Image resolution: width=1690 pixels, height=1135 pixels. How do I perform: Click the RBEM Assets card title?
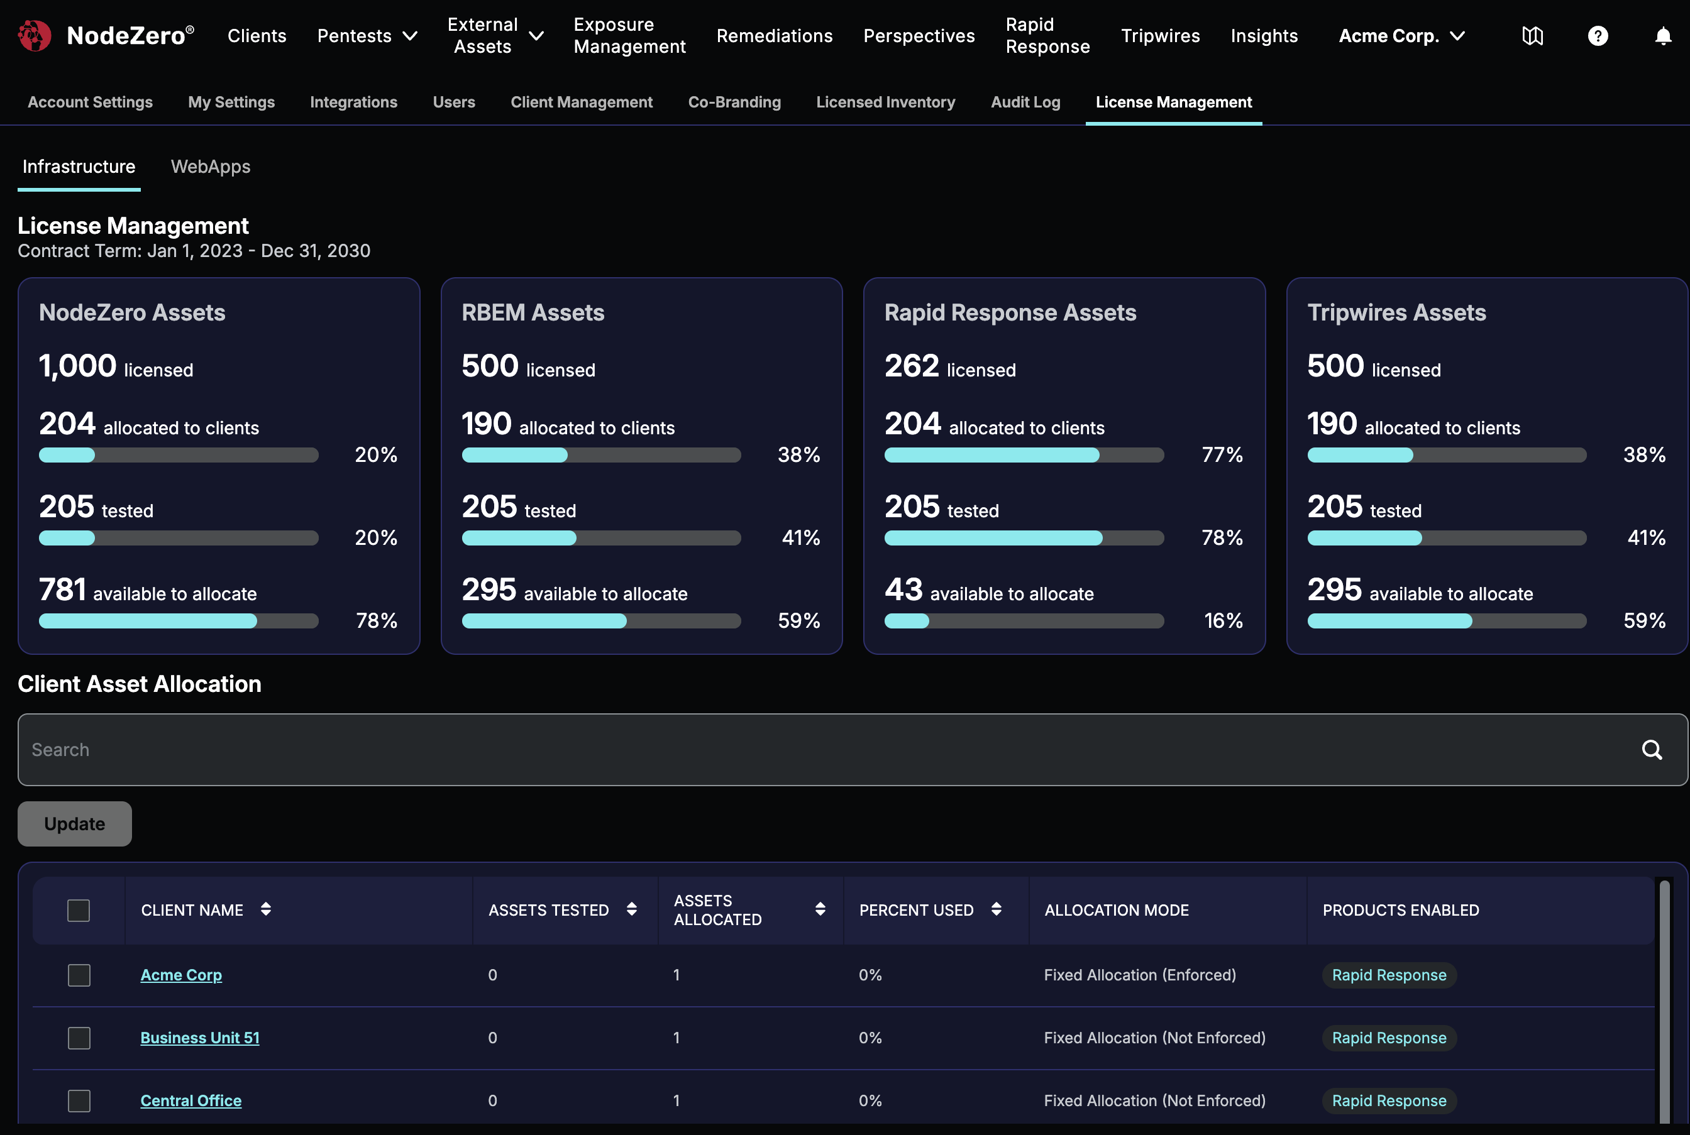click(x=533, y=312)
